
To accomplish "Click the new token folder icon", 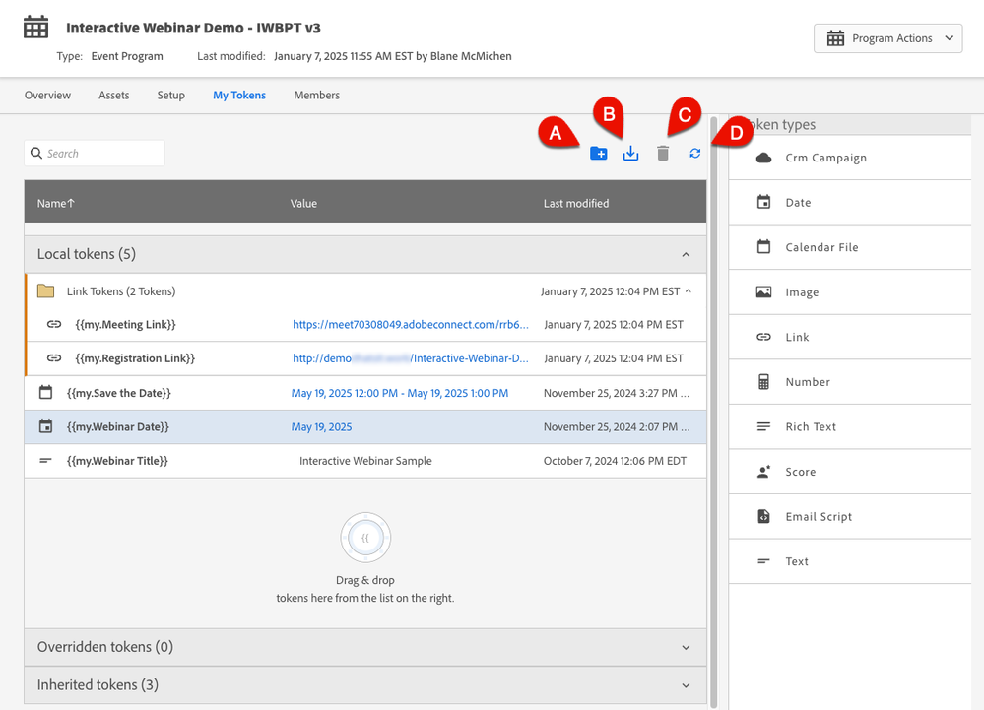I will [598, 153].
